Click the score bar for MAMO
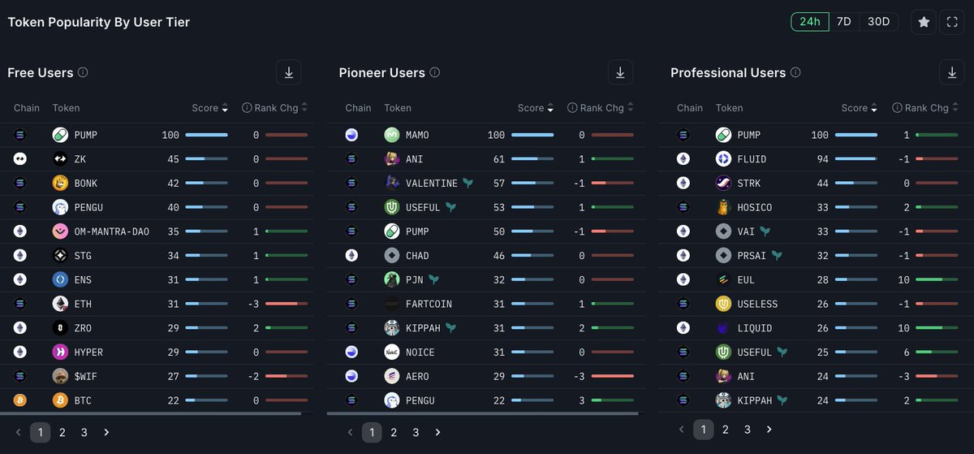Screen dimensions: 974x454 (532, 135)
